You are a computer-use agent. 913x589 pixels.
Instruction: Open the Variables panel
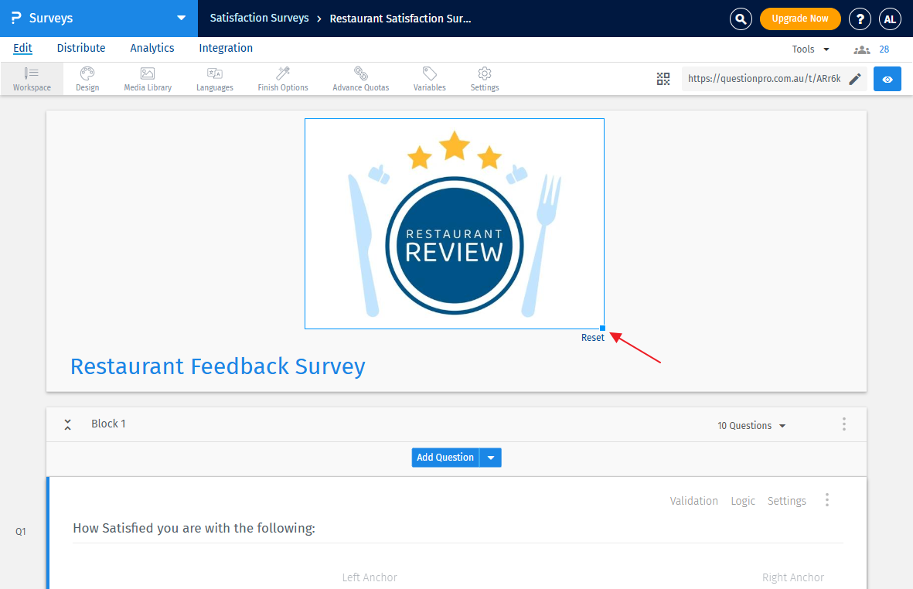click(429, 78)
